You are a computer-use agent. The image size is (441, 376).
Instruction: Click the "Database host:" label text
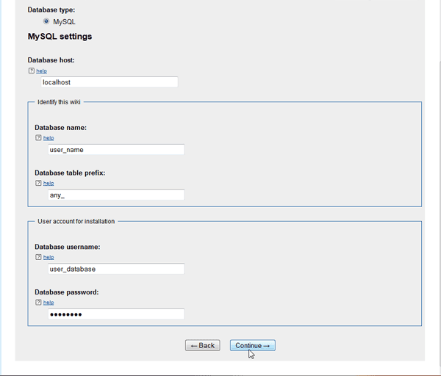click(x=51, y=59)
